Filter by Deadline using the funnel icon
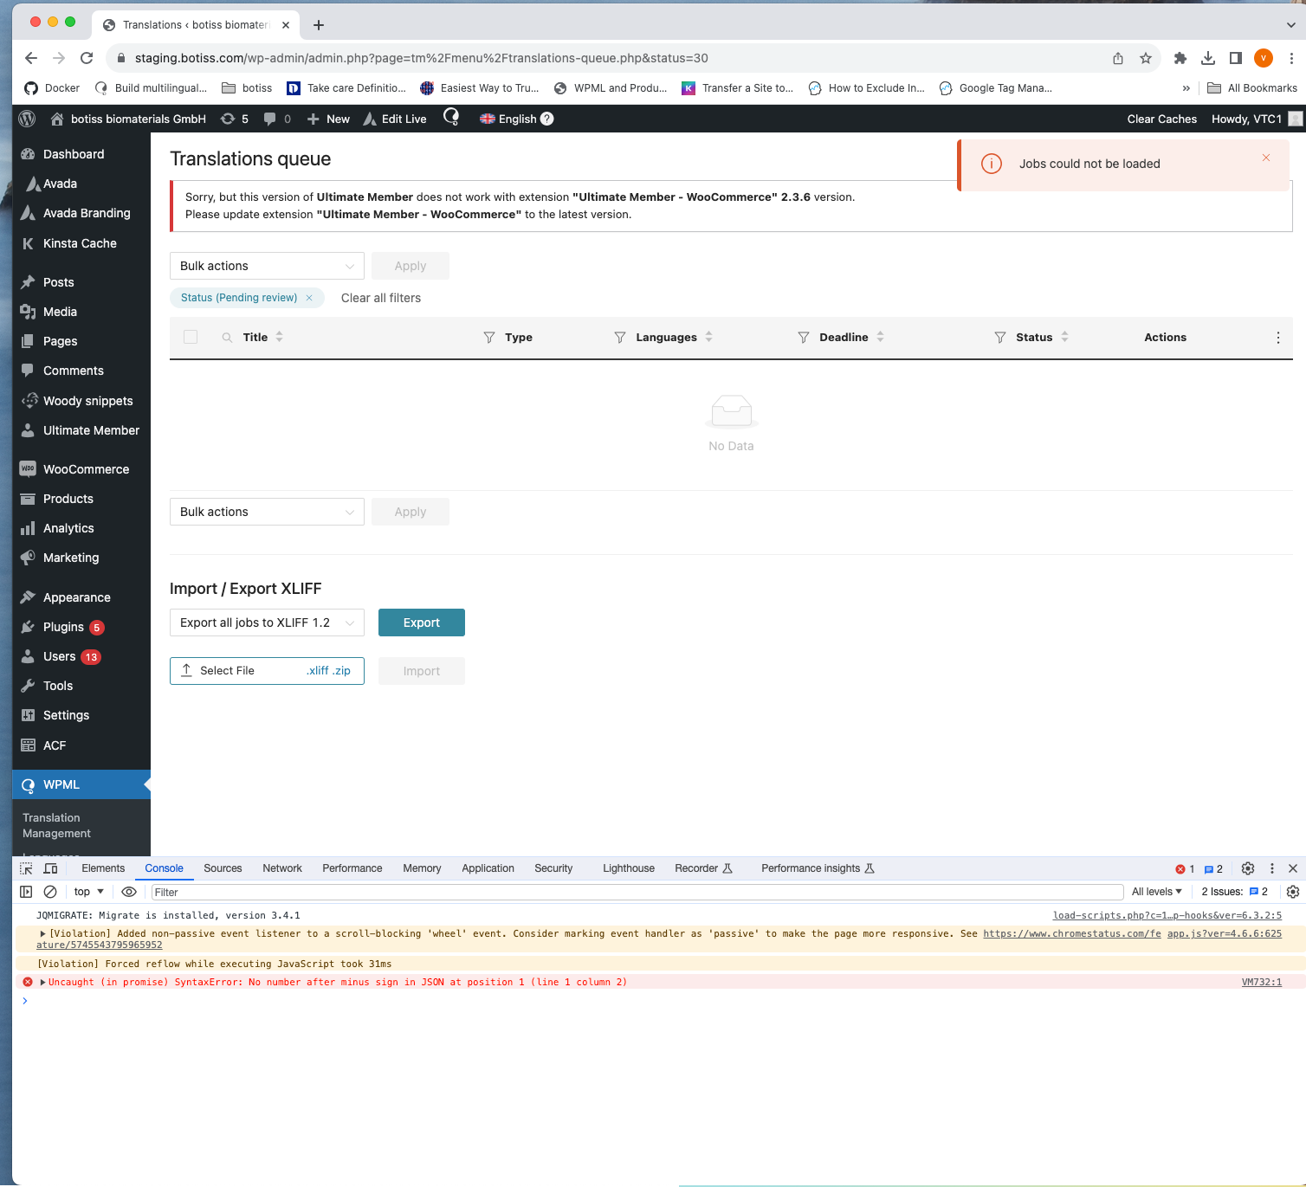This screenshot has width=1306, height=1187. [804, 338]
